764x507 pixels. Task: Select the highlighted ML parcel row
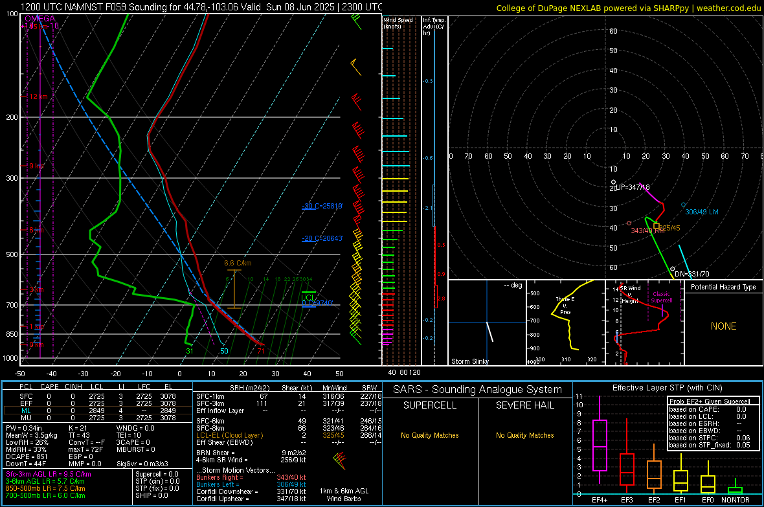97,411
